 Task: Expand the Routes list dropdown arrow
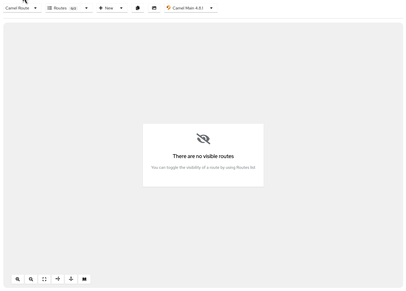[86, 8]
